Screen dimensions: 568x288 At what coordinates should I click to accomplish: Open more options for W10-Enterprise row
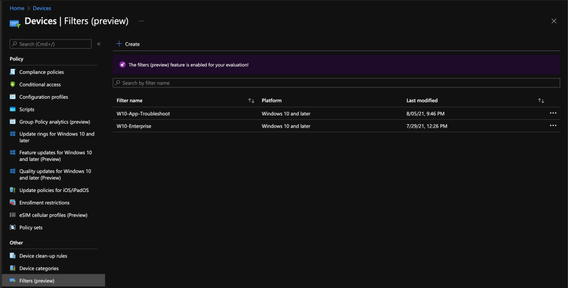[x=552, y=126]
